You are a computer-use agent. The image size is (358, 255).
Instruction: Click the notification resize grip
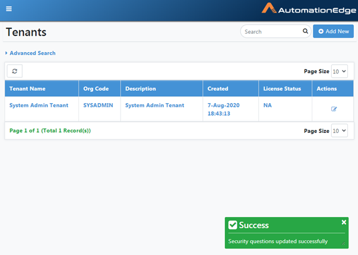coord(343,243)
